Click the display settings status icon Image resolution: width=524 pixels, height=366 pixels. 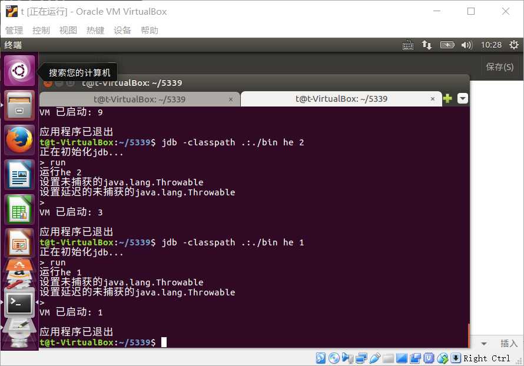click(x=402, y=358)
